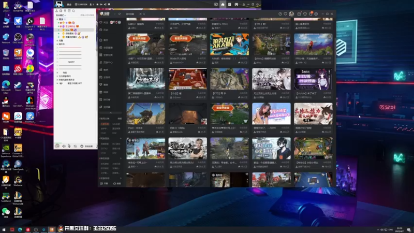Click the streaming app logo in header
The image size is (414, 233).
click(105, 14)
